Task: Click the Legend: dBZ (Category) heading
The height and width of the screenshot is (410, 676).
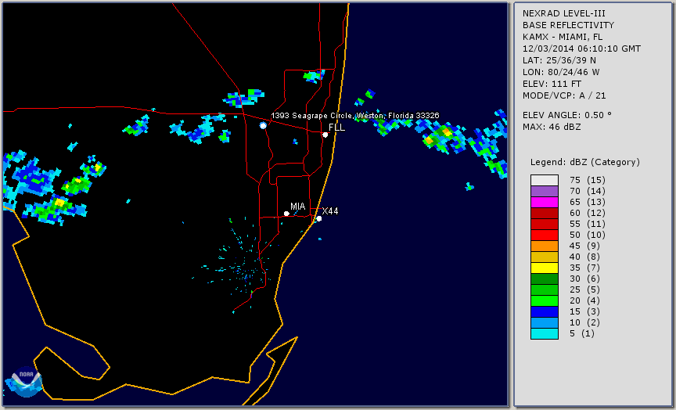Action: tap(585, 162)
